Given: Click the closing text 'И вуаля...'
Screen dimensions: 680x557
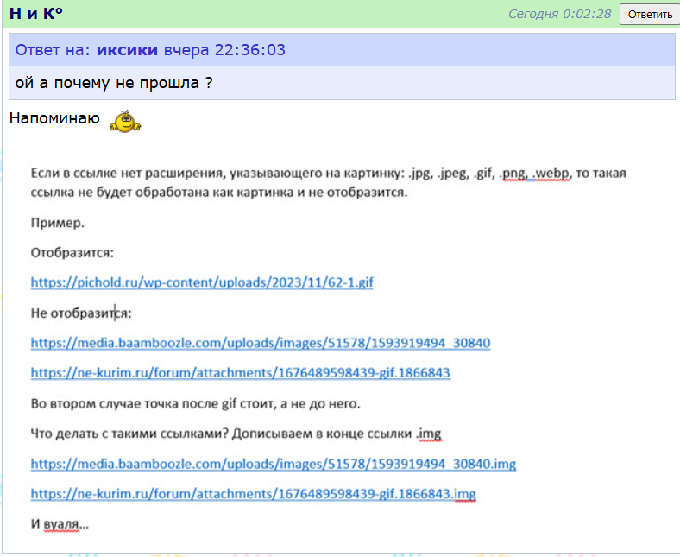Looking at the screenshot, I should coord(60,524).
